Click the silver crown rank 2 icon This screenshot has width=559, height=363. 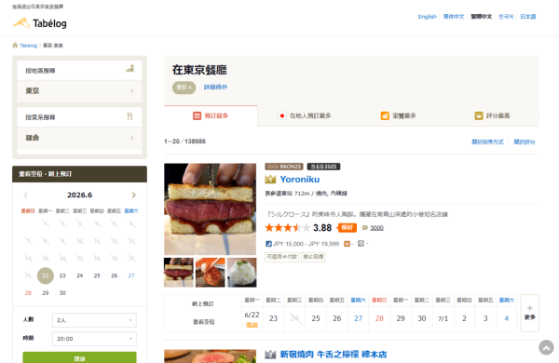[x=270, y=355]
